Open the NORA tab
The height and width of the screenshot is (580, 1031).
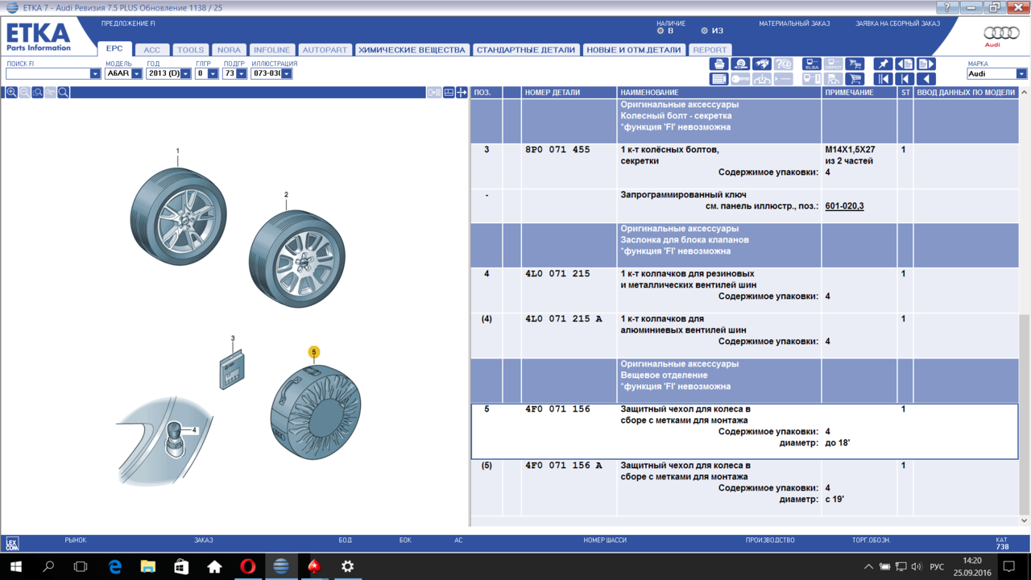click(229, 50)
